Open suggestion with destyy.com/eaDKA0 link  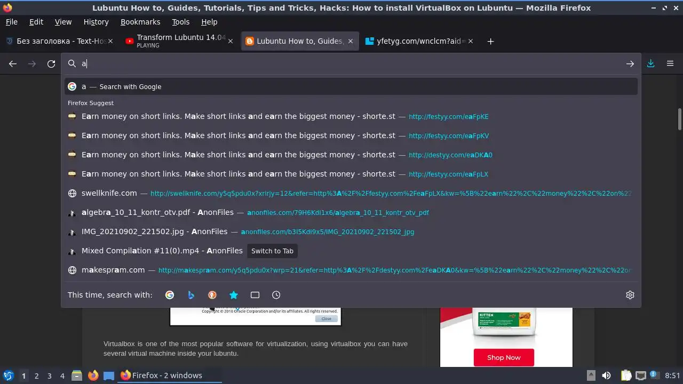(x=351, y=155)
